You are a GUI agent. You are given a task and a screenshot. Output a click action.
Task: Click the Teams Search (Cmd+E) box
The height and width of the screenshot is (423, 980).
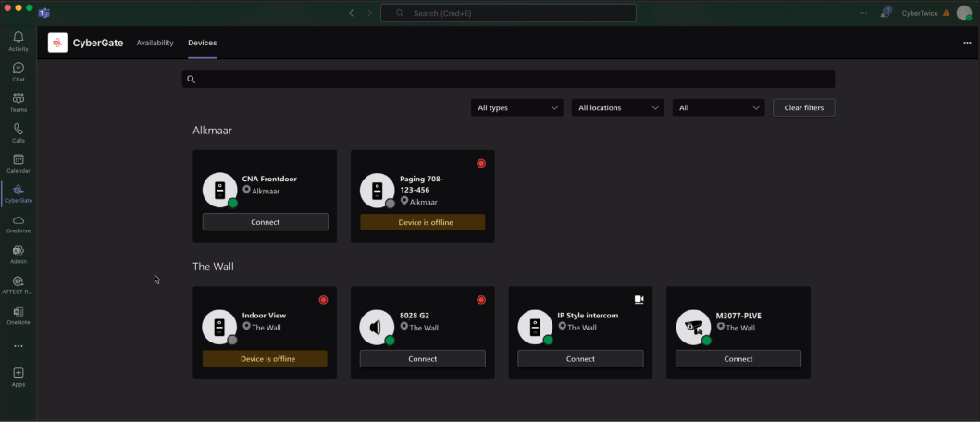(508, 13)
